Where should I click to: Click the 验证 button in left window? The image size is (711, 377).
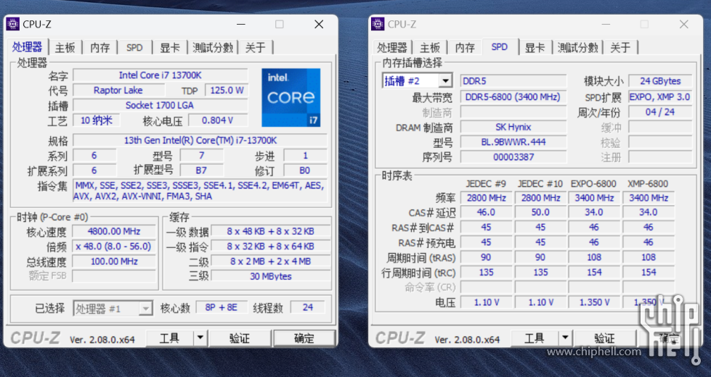[x=240, y=338]
